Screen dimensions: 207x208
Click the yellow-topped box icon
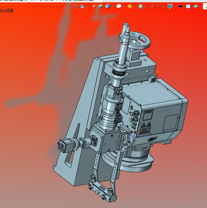101,6
